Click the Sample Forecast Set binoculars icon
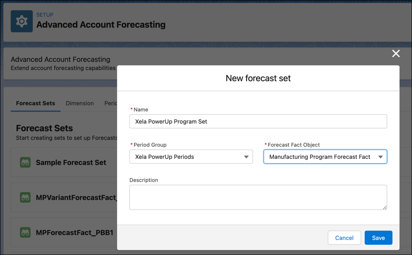412x255 pixels. tap(25, 162)
